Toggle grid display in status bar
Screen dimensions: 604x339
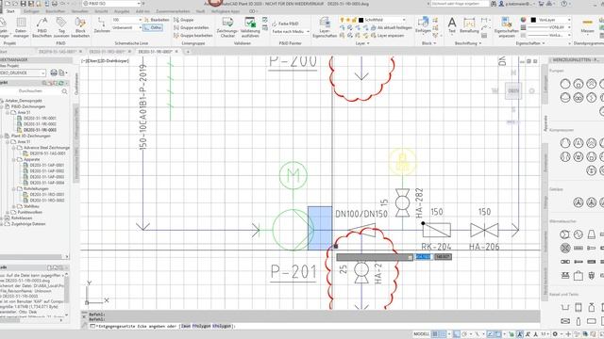coord(435,334)
